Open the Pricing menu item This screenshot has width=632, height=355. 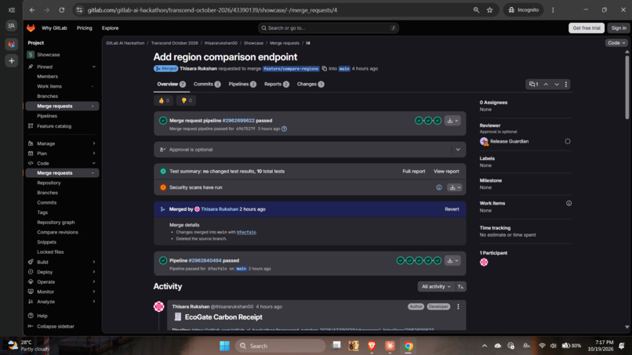84,27
